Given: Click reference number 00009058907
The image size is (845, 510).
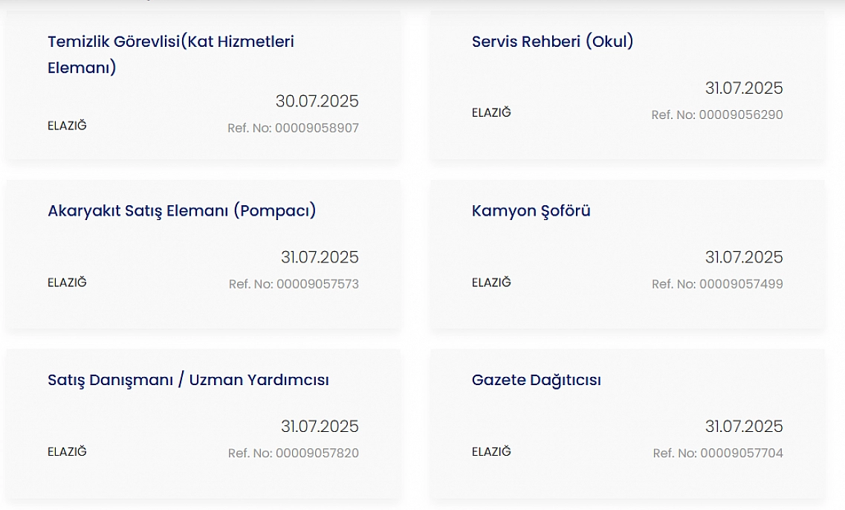Looking at the screenshot, I should [293, 129].
